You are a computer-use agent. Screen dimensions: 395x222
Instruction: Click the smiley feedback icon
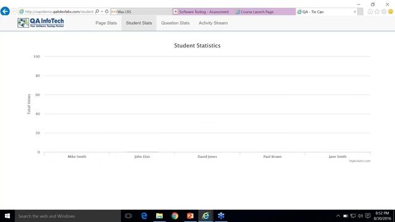point(391,12)
